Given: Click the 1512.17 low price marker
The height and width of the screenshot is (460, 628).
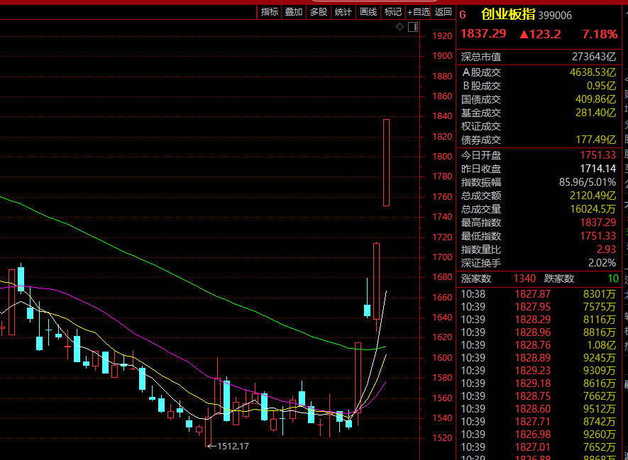Looking at the screenshot, I should 233,447.
